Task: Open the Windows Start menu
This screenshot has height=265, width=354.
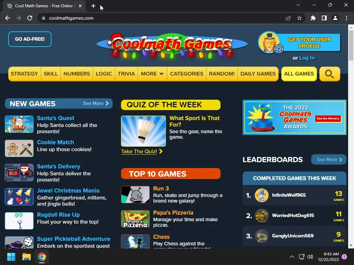Action: [11, 257]
